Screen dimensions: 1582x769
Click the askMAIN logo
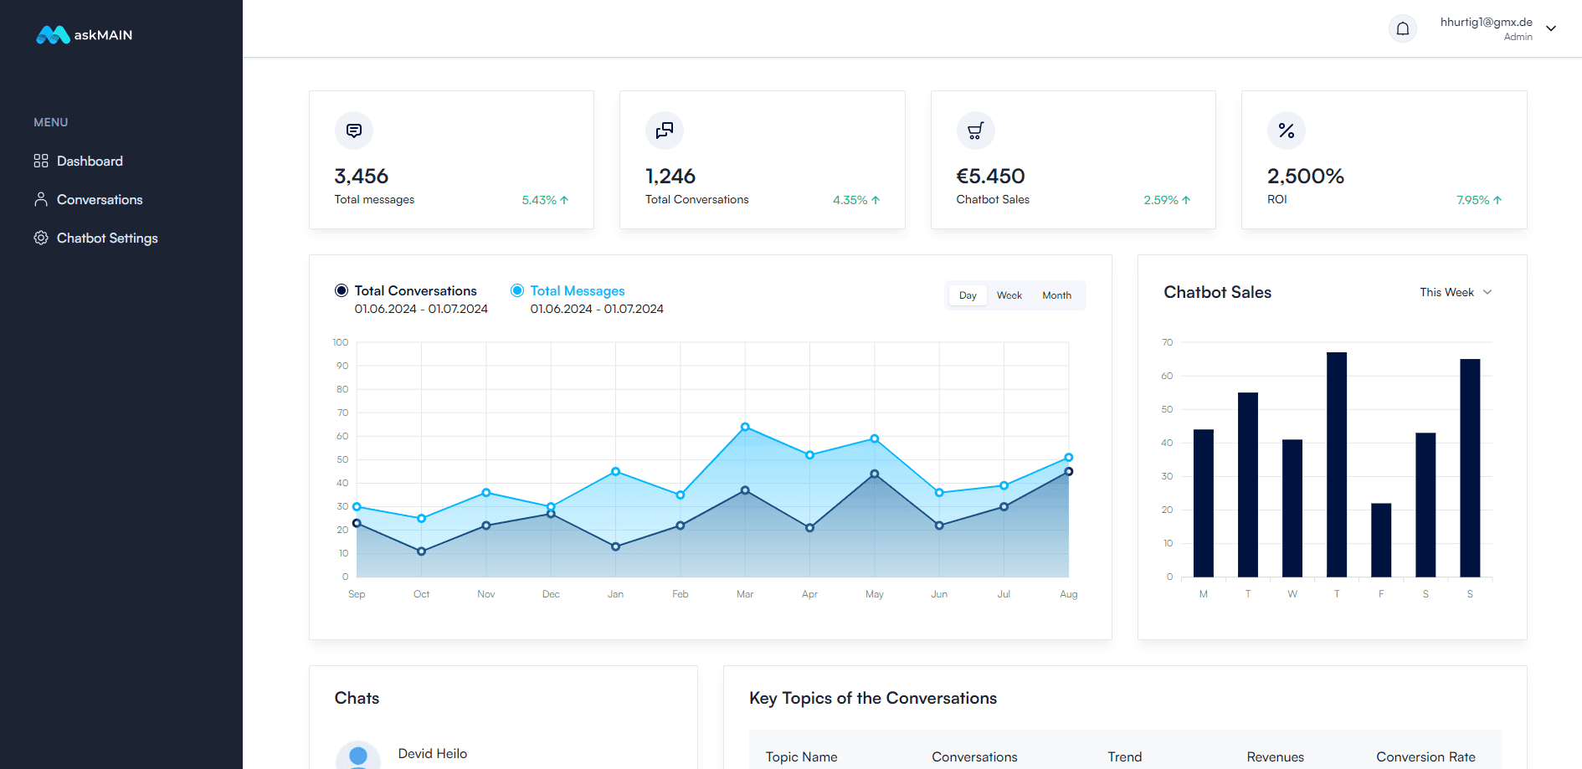coord(85,35)
